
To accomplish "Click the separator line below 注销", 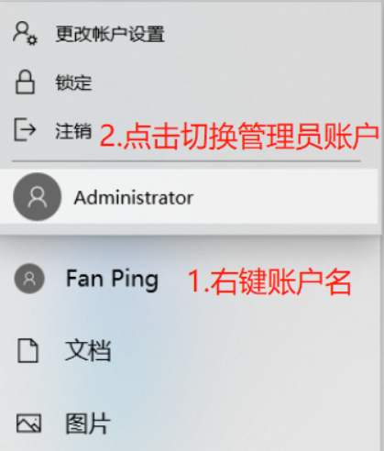I will coord(186,160).
